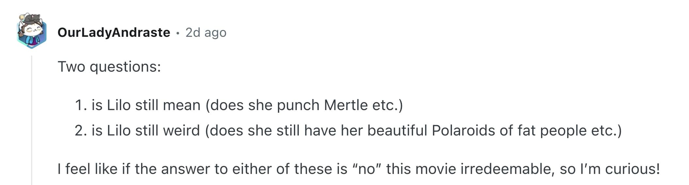Click the word "weird" in the second question
The image size is (689, 185).
coord(181,131)
